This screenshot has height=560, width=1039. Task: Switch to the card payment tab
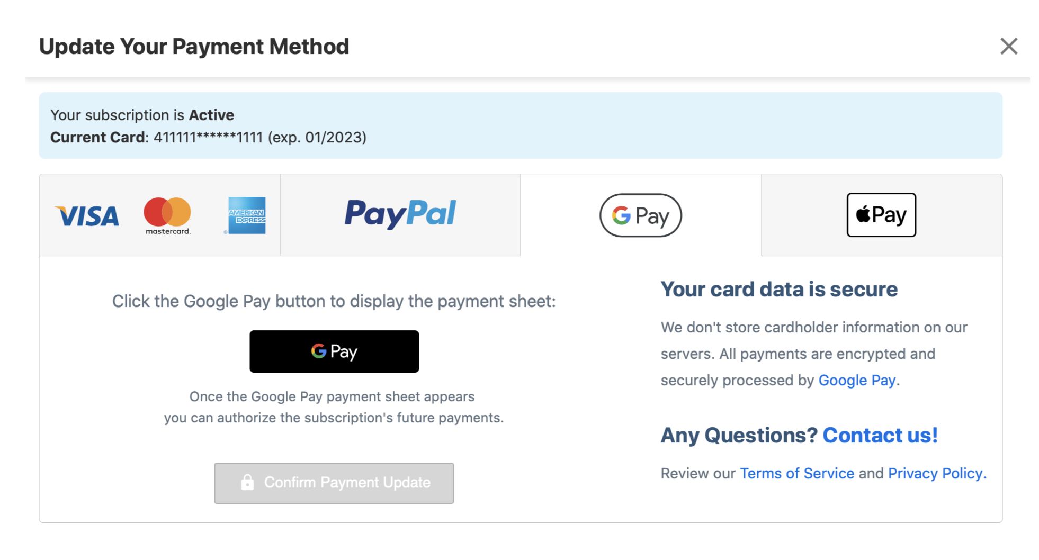point(159,215)
